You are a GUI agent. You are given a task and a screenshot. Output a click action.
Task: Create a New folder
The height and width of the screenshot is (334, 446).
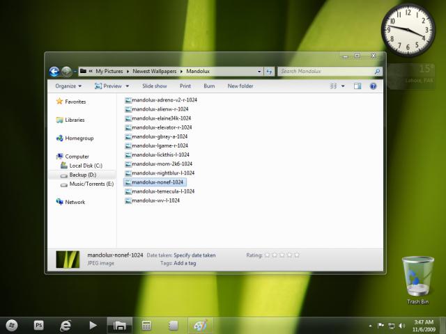240,86
